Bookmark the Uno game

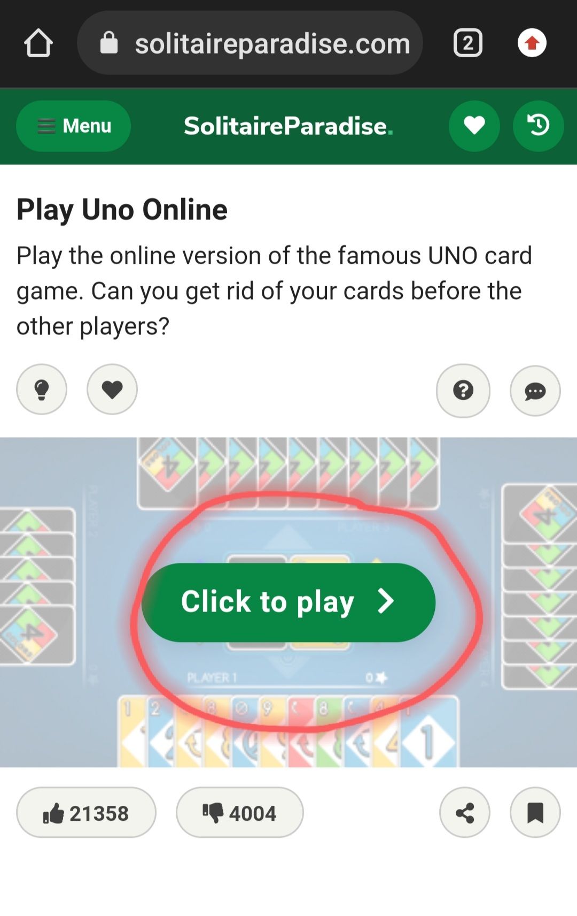point(535,812)
